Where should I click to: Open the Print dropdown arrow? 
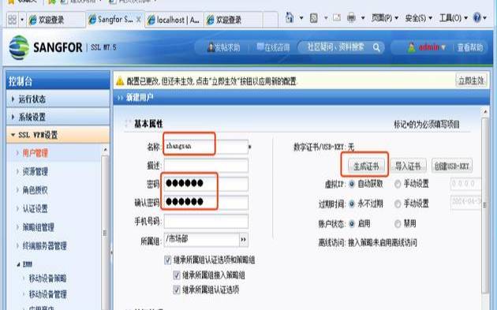pyautogui.click(x=363, y=18)
